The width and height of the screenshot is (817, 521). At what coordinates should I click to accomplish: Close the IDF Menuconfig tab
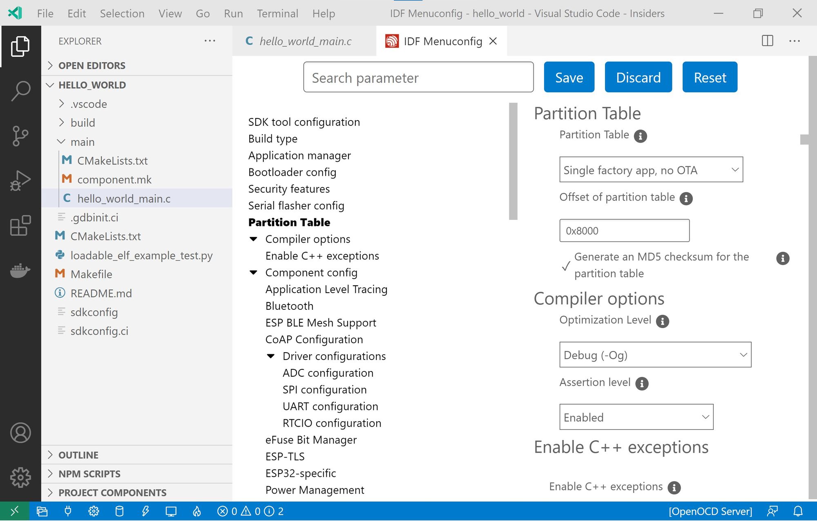493,41
